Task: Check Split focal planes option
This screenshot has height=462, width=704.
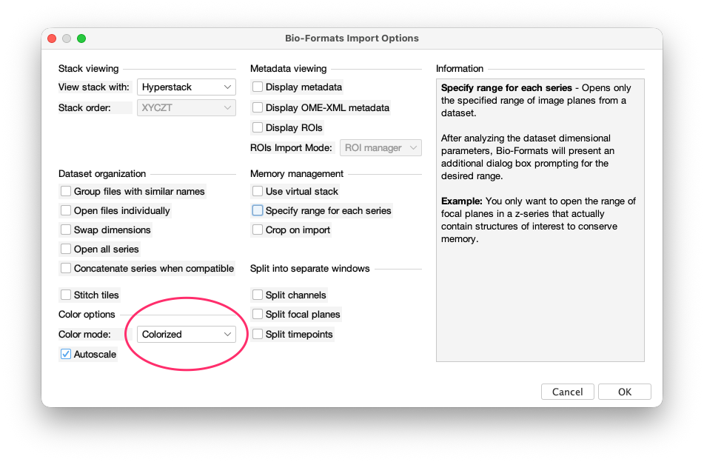Action: 258,314
